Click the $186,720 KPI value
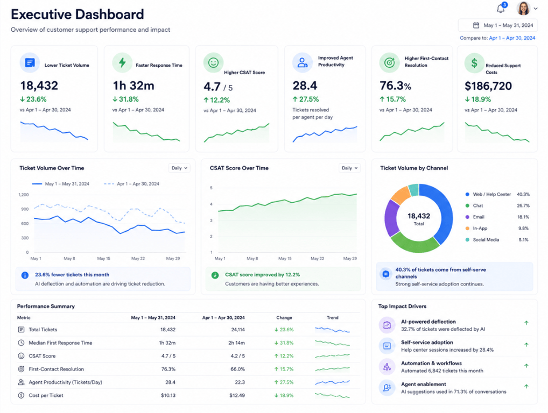Viewport: 548px width, 413px height. (488, 86)
